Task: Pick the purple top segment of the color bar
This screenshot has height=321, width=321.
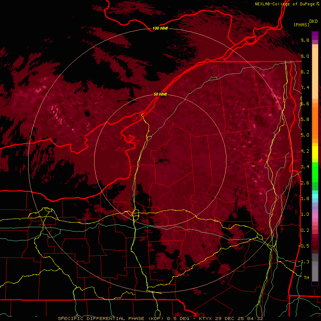Action: tap(315, 36)
